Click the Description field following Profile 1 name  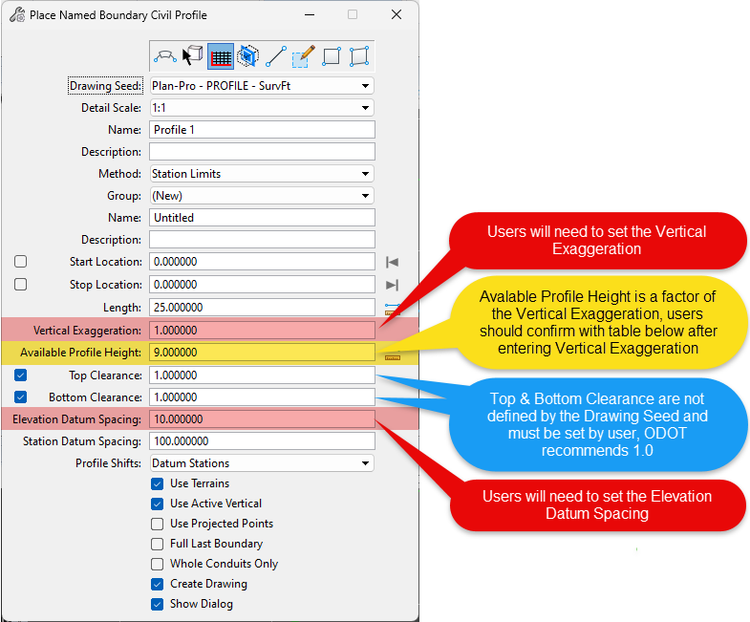pos(262,152)
